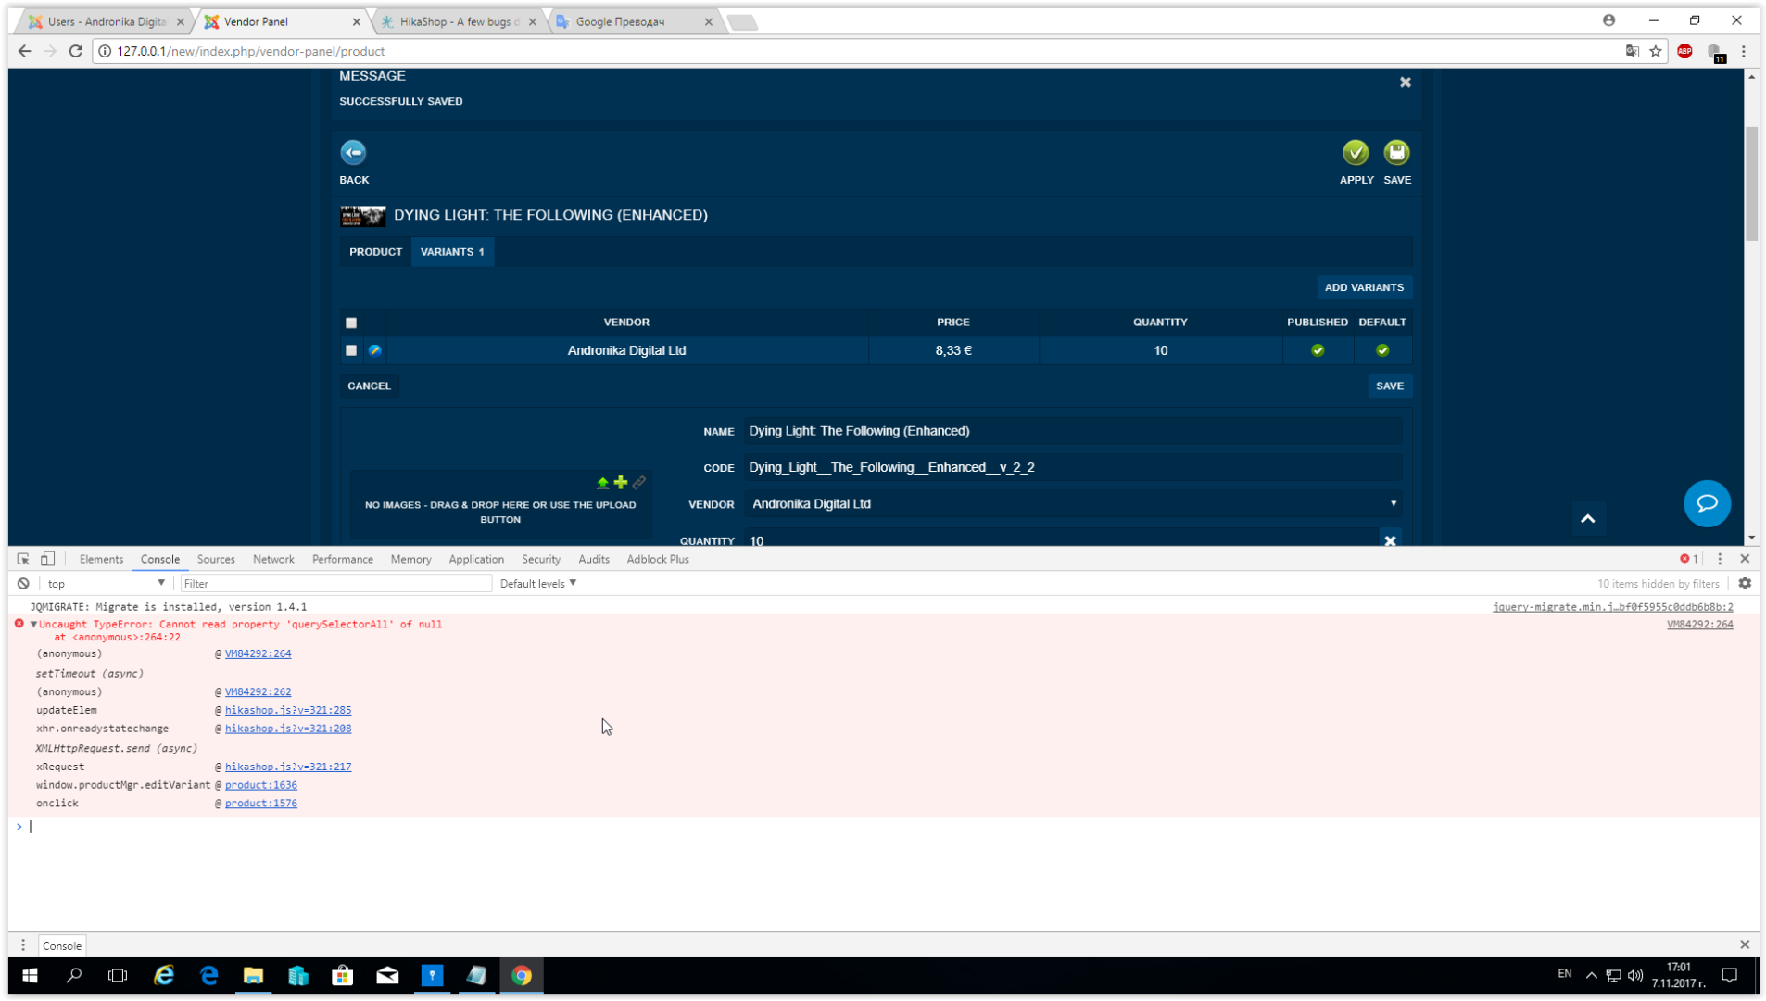The height and width of the screenshot is (1001, 1766).
Task: Edit the Andronika Digital Ltd variant
Action: [x=374, y=350]
